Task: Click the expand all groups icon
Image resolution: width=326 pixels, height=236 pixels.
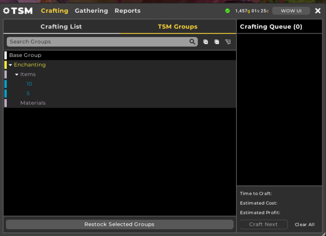Action: click(205, 42)
